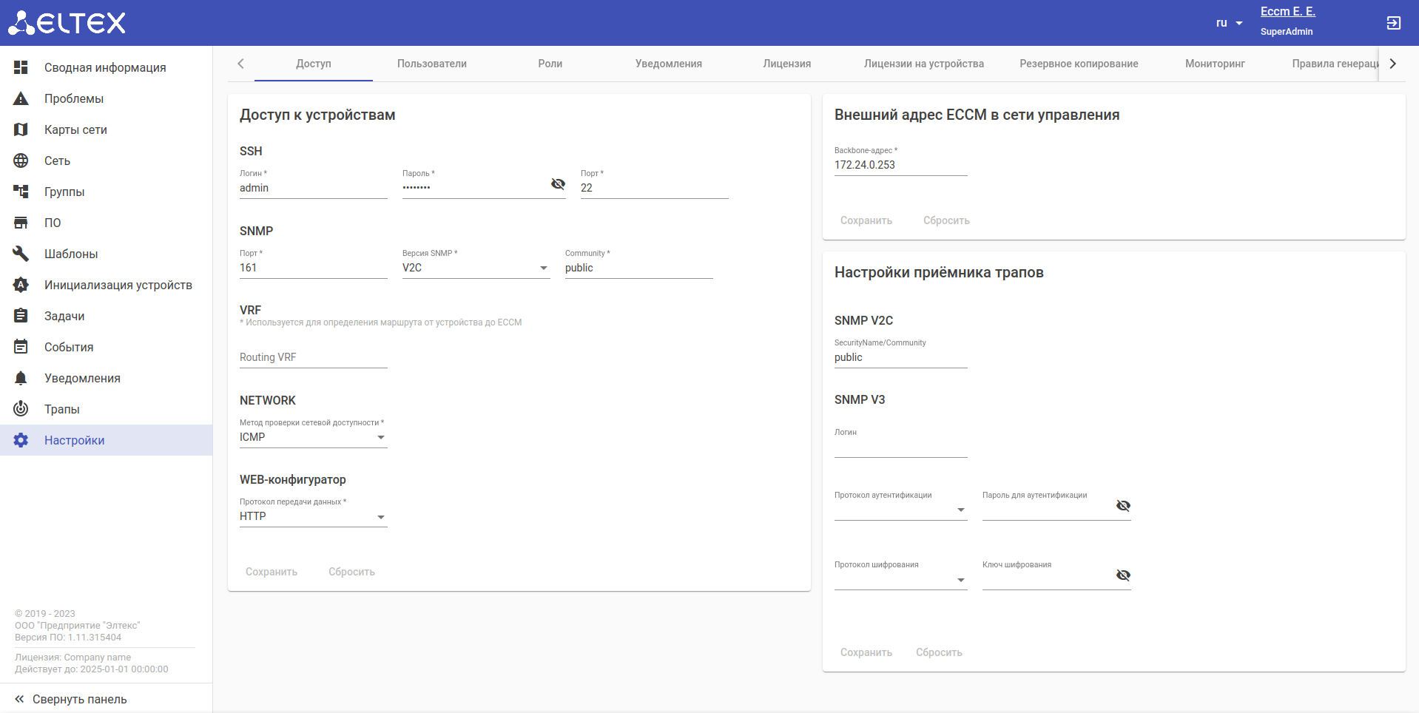The width and height of the screenshot is (1419, 713).
Task: Click the logout icon in header
Action: click(x=1393, y=23)
